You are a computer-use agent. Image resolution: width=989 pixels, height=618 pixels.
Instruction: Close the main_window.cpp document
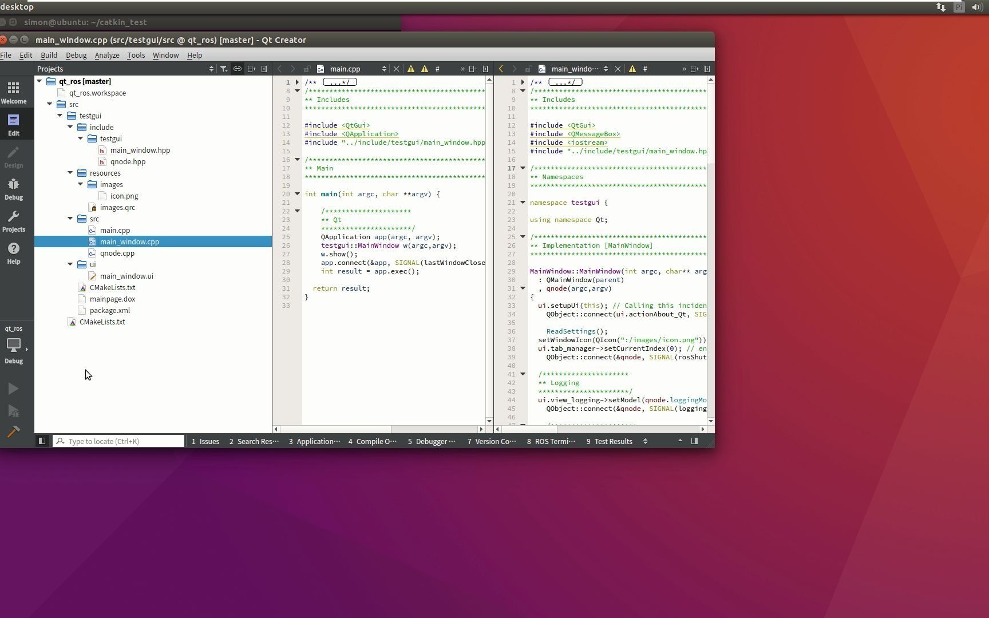[x=618, y=69]
